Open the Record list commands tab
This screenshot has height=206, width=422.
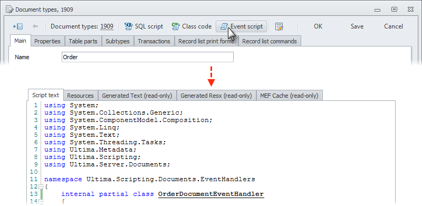(270, 41)
